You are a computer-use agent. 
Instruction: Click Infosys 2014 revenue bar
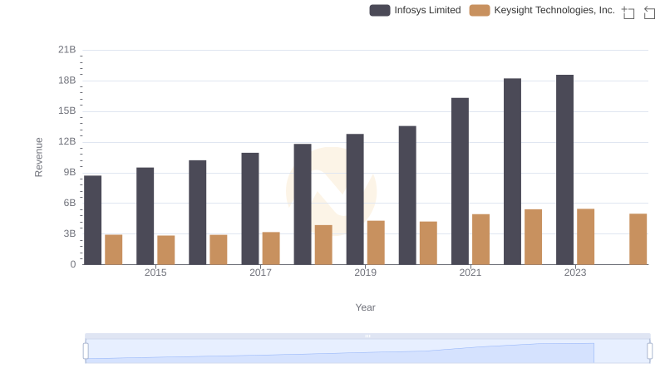(92, 220)
